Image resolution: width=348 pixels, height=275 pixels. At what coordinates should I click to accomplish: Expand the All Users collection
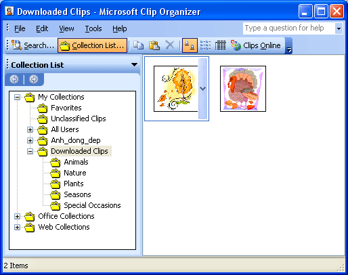pos(30,129)
